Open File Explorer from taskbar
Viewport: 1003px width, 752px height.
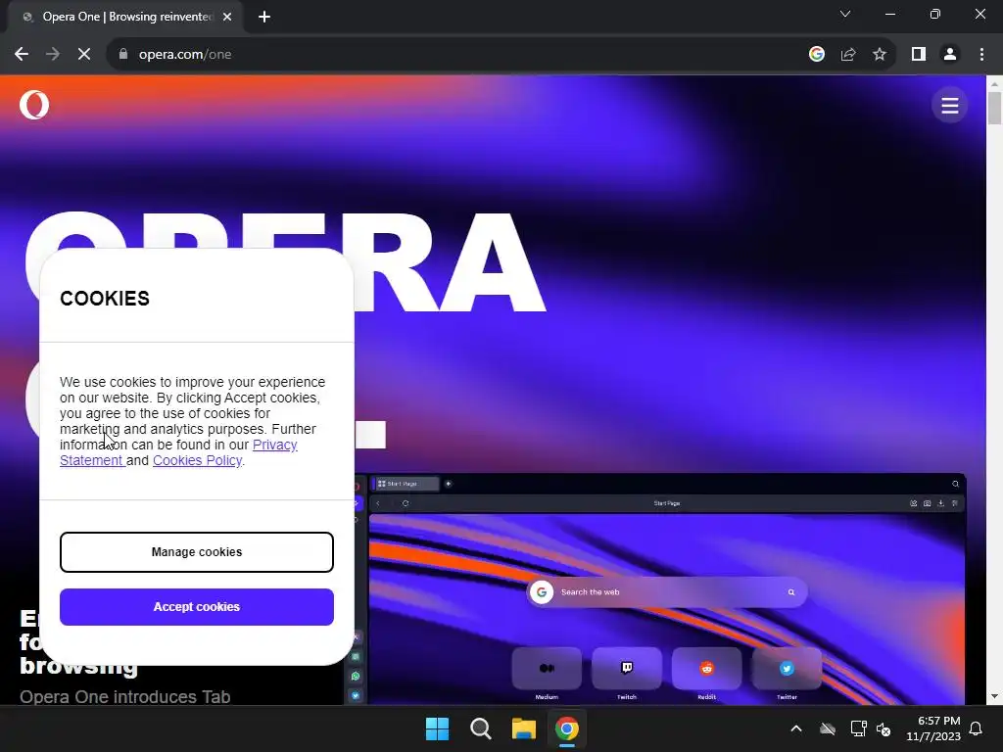click(523, 728)
